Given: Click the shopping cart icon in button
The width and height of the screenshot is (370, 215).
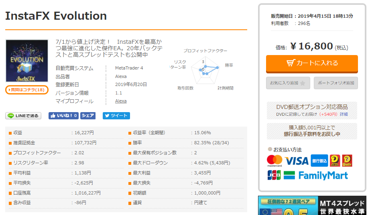Looking at the screenshot, I should [291, 63].
